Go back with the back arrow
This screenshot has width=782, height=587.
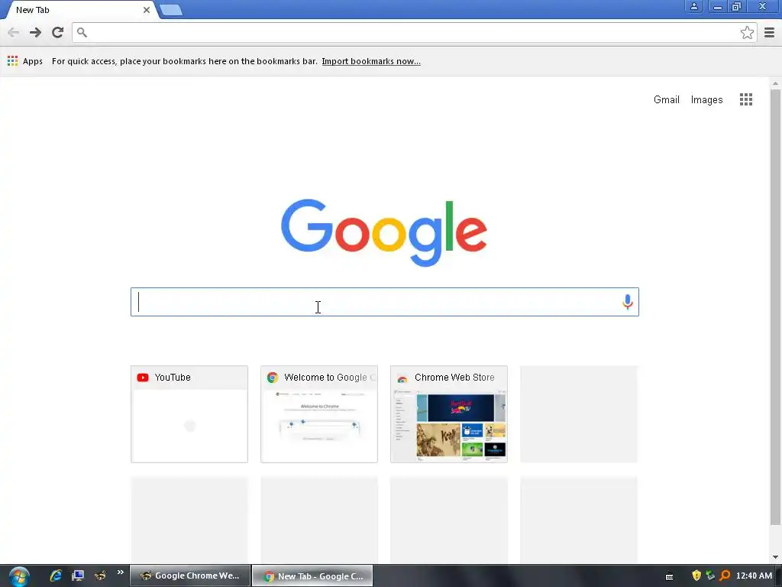(14, 32)
